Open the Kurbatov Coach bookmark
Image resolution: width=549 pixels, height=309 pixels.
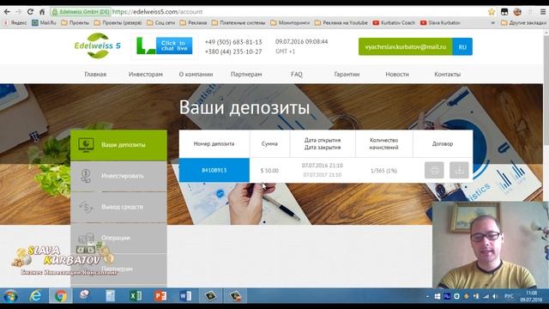pyautogui.click(x=394, y=23)
